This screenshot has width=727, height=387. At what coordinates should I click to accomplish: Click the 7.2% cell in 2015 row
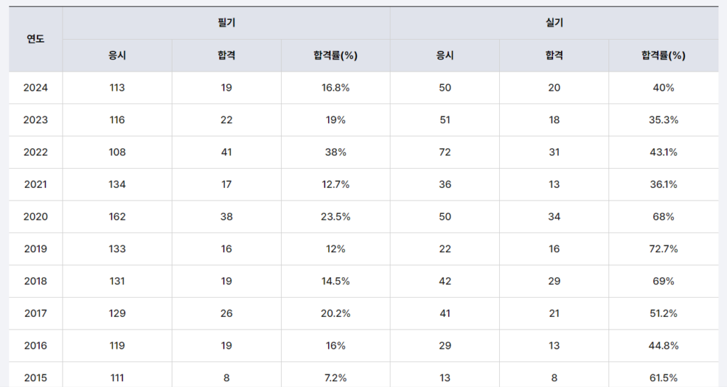(x=335, y=378)
